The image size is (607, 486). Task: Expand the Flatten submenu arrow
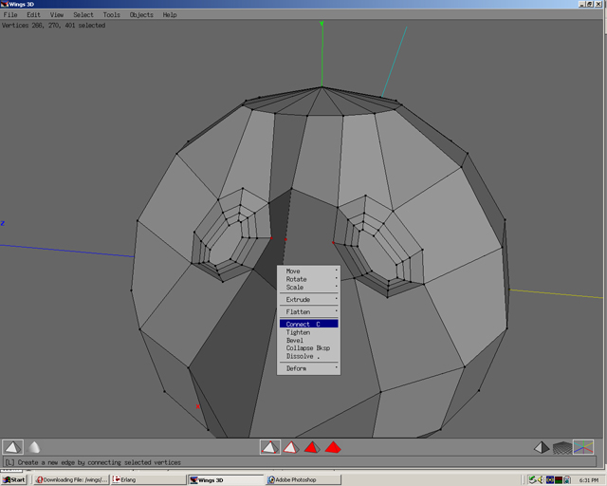pos(336,310)
